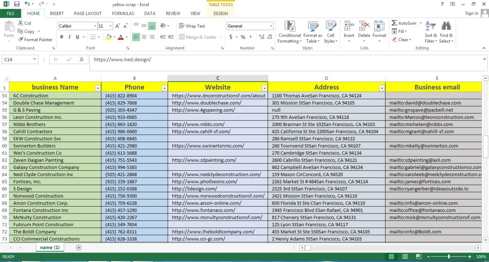Switch to the PAGE LAYOUT tab
The height and width of the screenshot is (262, 489).
(88, 13)
